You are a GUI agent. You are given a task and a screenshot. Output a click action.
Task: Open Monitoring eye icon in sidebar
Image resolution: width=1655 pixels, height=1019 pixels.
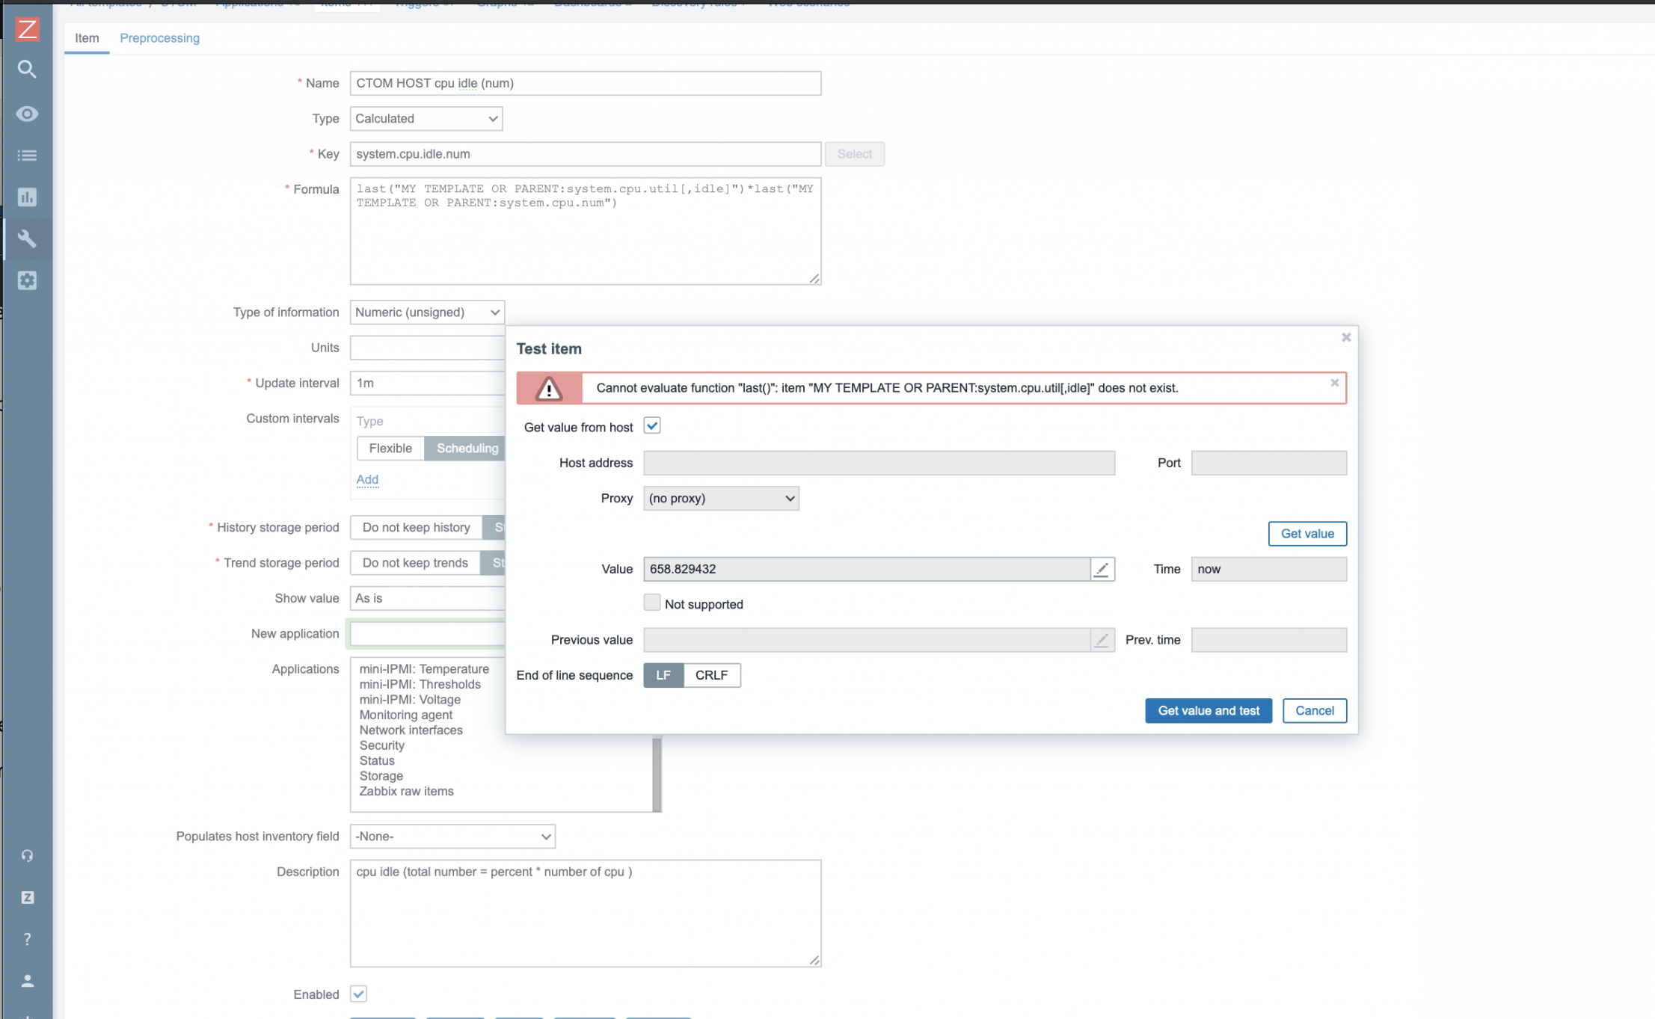tap(27, 114)
